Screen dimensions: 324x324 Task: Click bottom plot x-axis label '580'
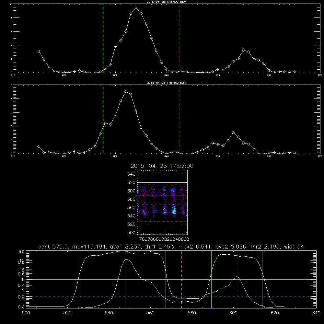[x=192, y=313]
